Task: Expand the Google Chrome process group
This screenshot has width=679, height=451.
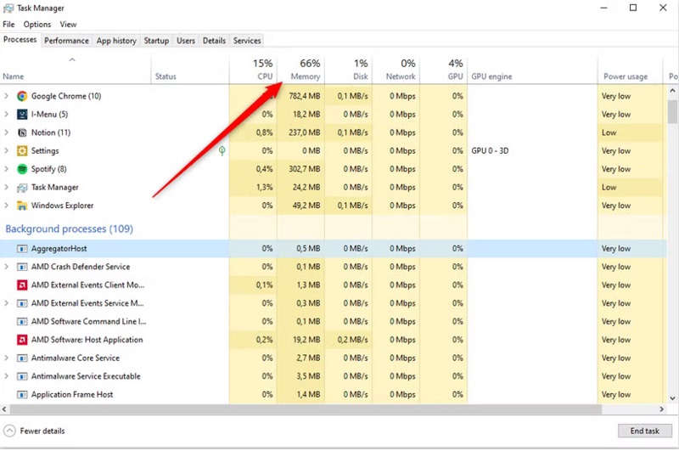Action: tap(7, 96)
